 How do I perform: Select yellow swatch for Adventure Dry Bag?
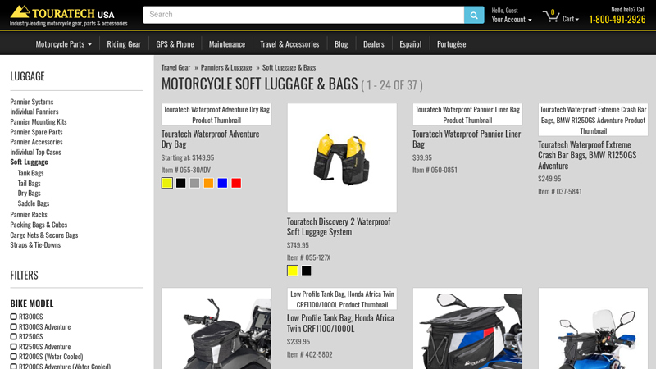(167, 184)
